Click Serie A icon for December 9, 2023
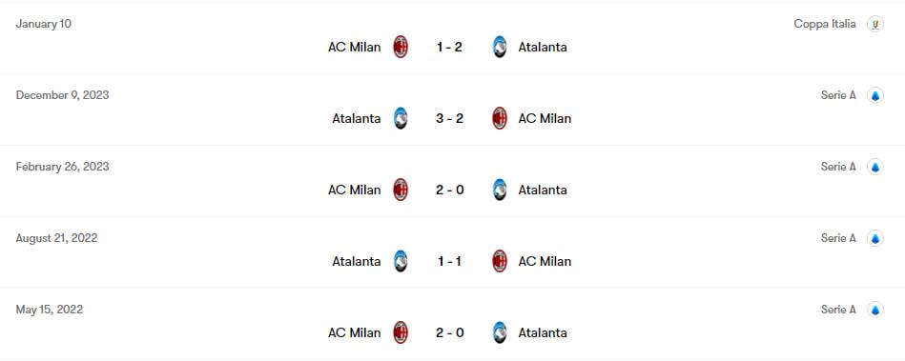The image size is (905, 361). pyautogui.click(x=875, y=96)
